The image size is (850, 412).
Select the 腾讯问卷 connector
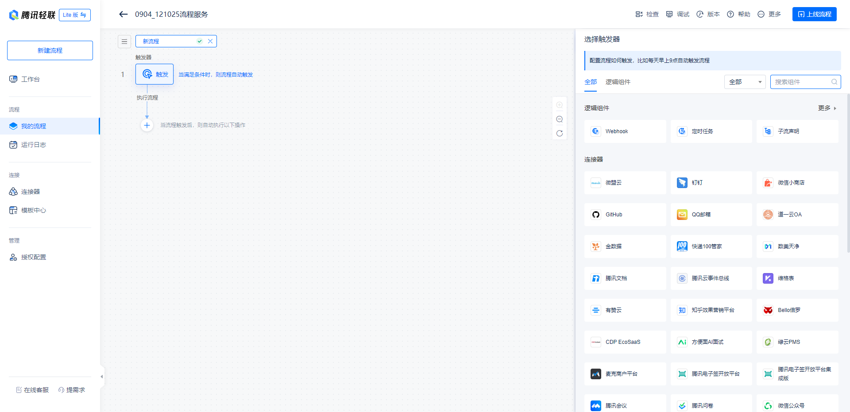[711, 404]
